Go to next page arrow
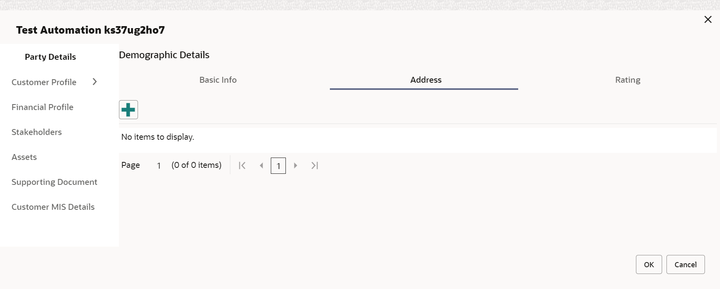 click(295, 165)
